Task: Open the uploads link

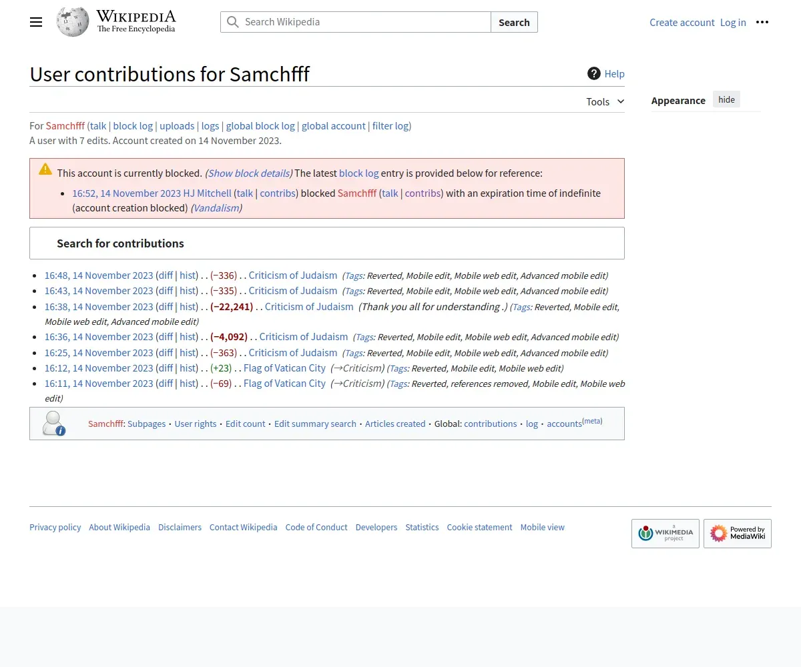Action: [x=177, y=125]
